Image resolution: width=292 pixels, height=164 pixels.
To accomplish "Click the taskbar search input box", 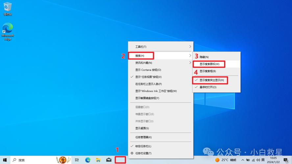I will pyautogui.click(x=40, y=160).
